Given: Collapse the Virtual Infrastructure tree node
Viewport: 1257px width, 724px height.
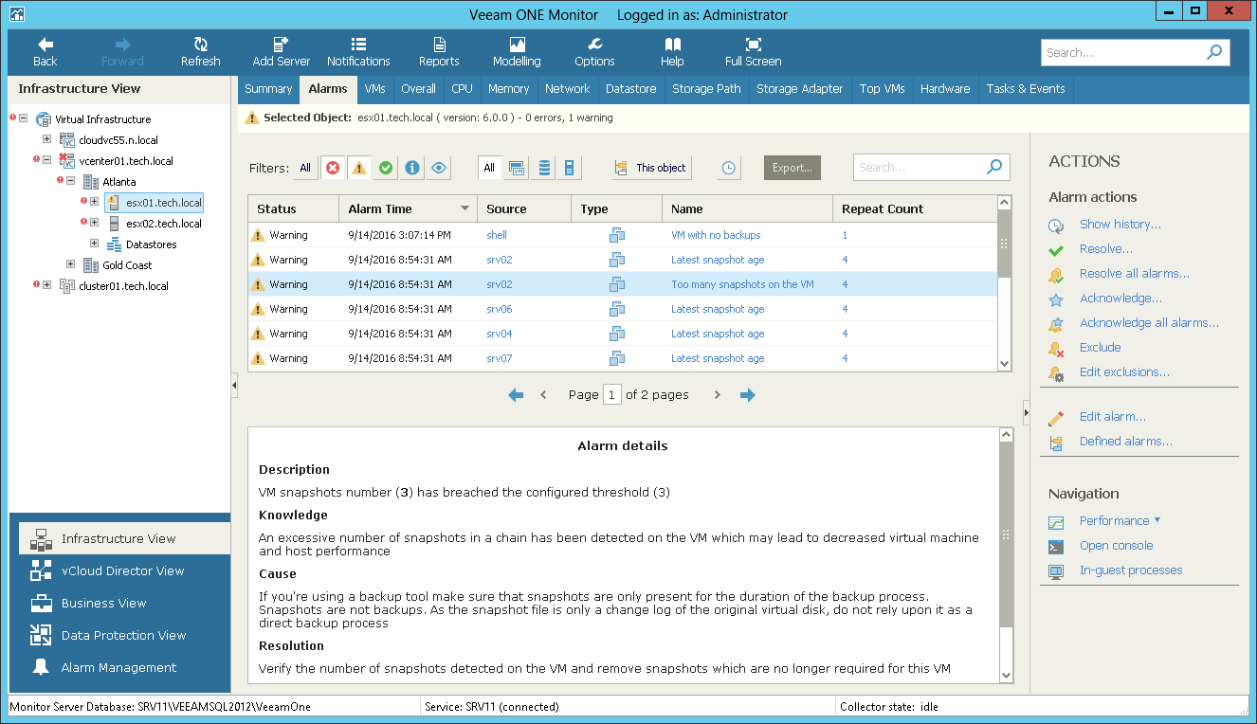Looking at the screenshot, I should 24,119.
